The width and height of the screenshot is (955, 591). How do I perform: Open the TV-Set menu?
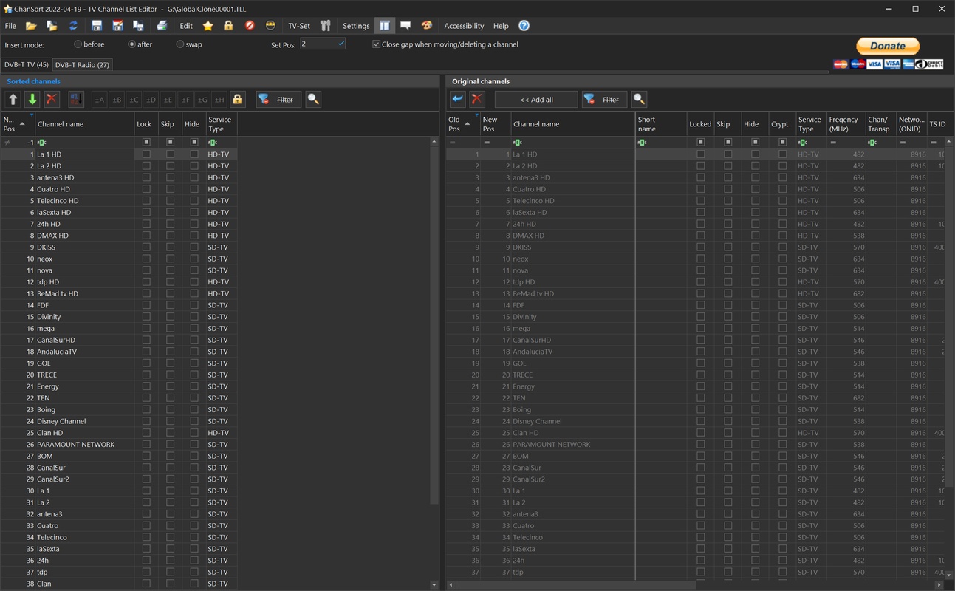point(299,26)
